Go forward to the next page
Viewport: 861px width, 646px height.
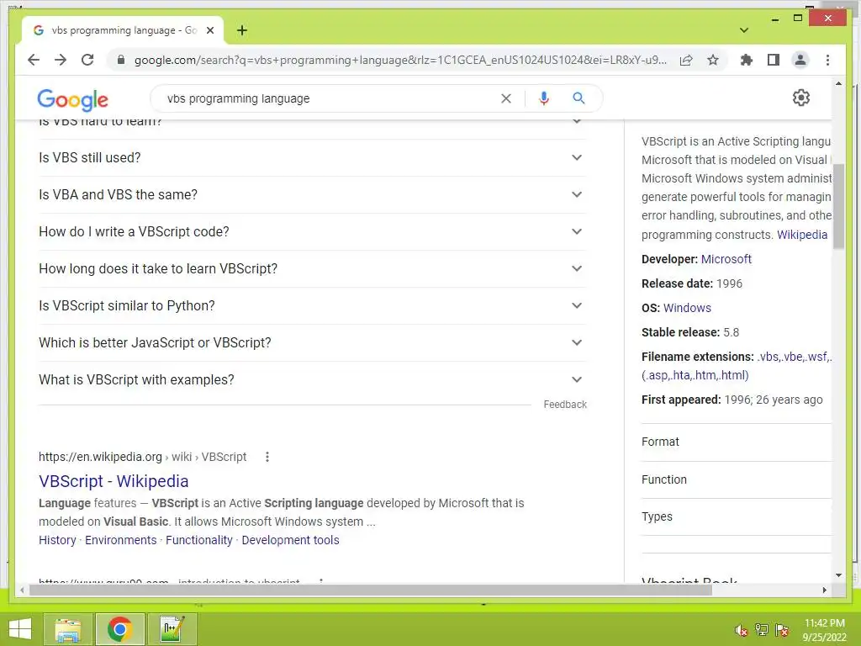(61, 60)
